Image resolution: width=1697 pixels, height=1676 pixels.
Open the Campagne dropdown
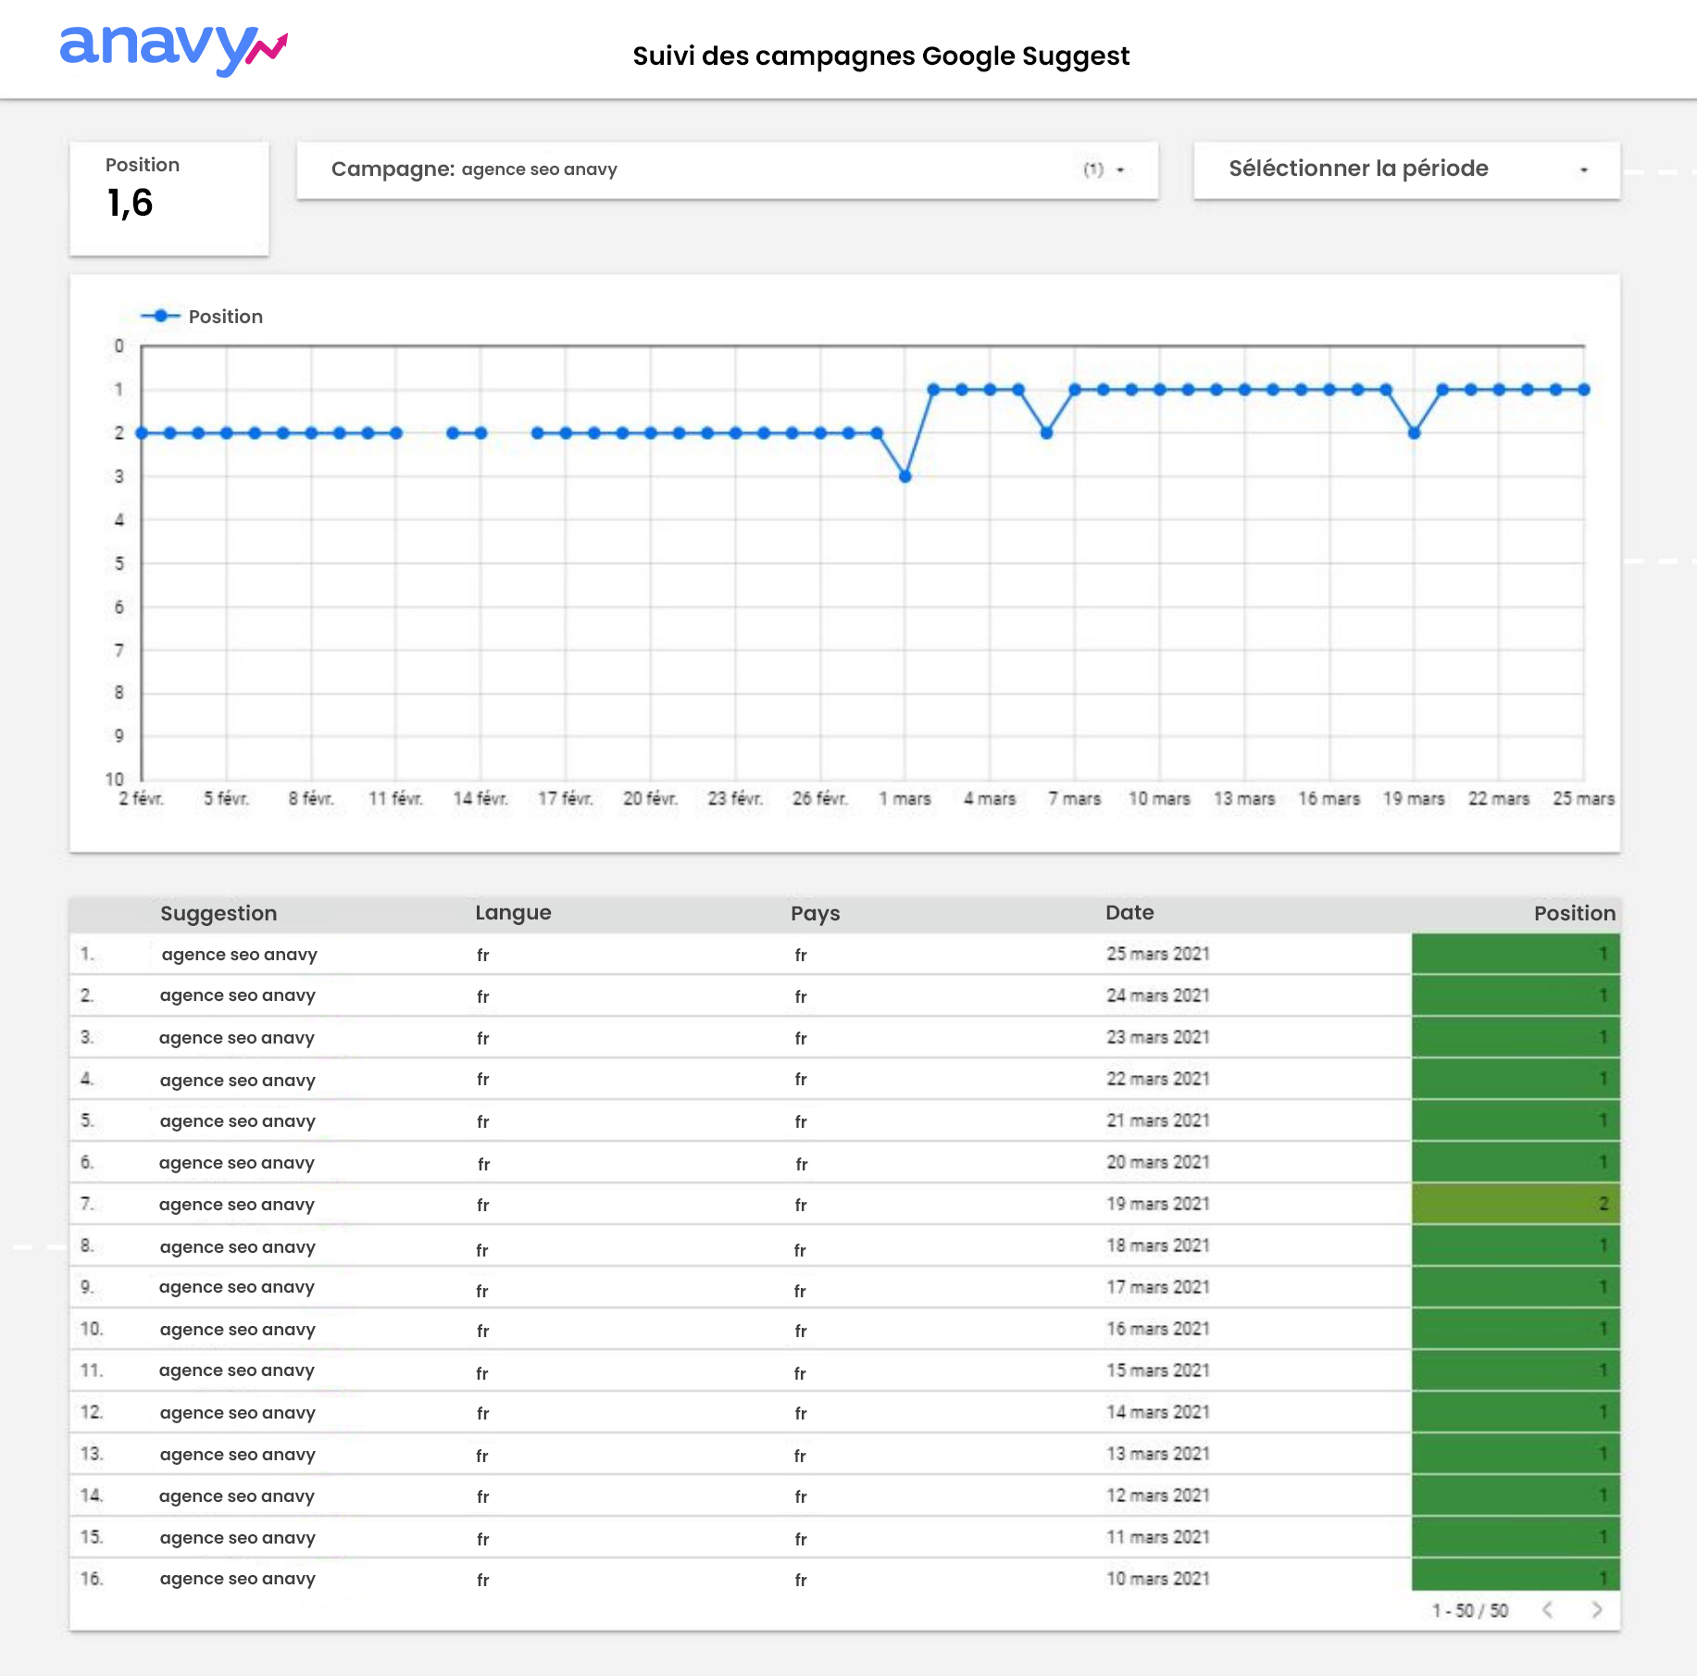pyautogui.click(x=727, y=169)
